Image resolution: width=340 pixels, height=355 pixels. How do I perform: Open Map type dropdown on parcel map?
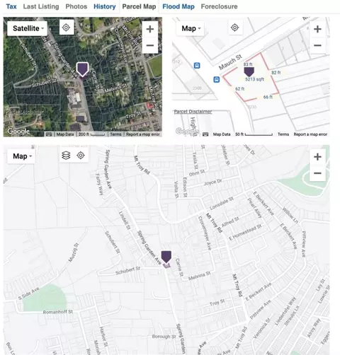click(191, 28)
